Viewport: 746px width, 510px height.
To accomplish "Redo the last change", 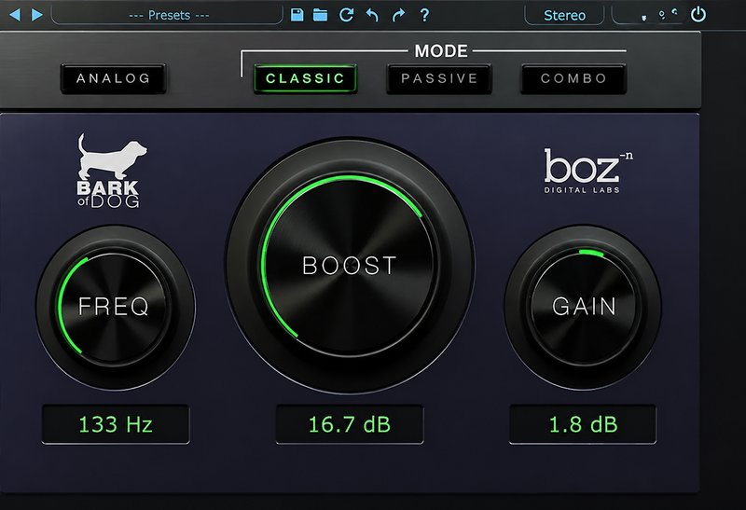I will tap(398, 15).
